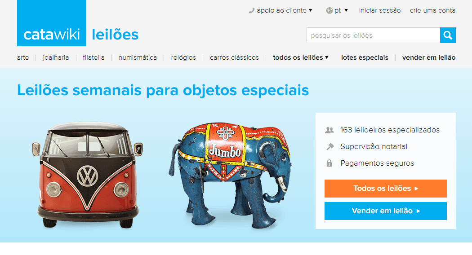Focus the pesquisar os leilões search field

click(x=373, y=35)
